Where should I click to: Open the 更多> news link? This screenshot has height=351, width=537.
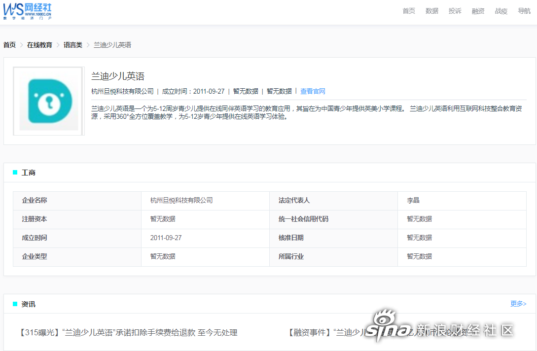click(518, 304)
